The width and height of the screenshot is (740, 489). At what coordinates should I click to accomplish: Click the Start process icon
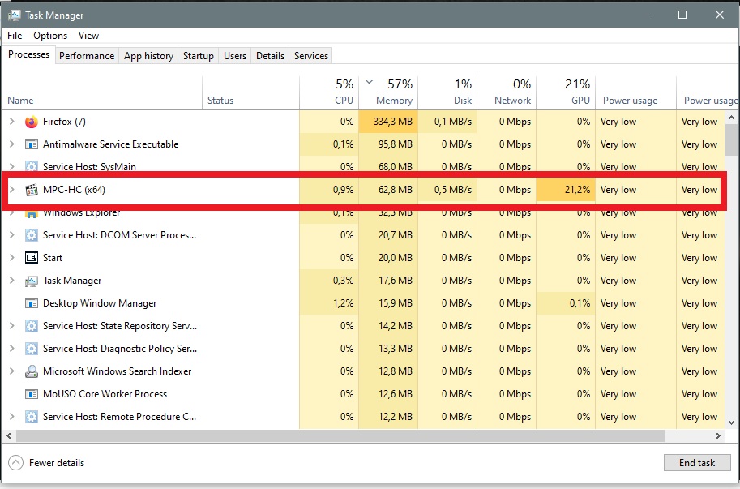[x=31, y=258]
